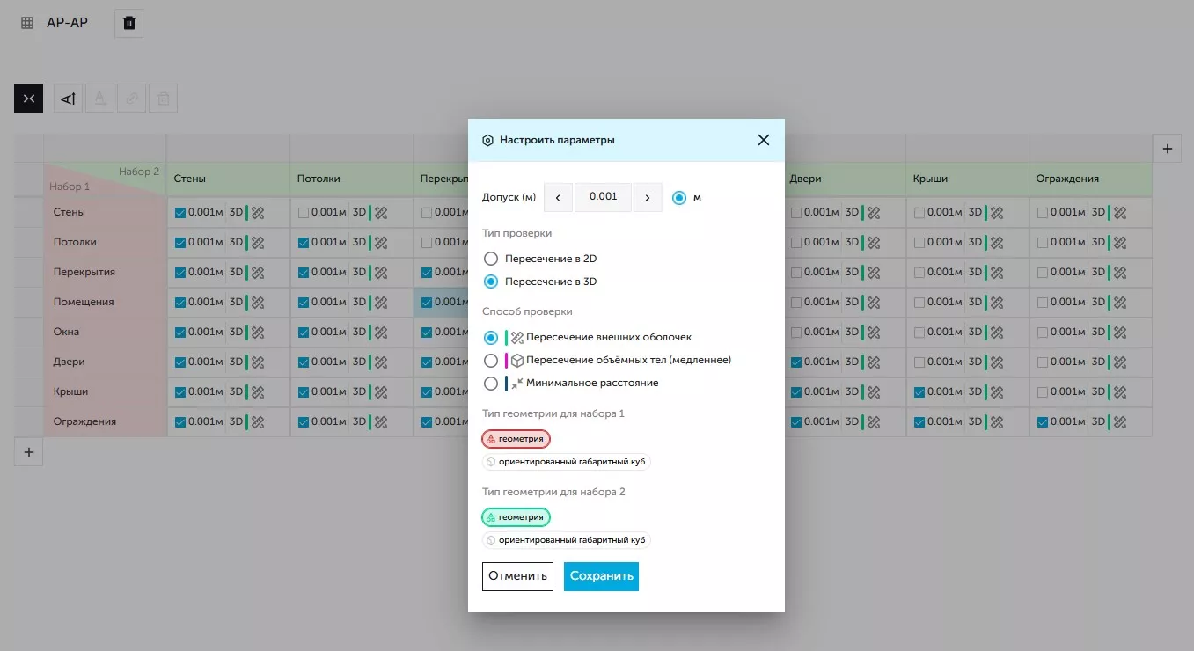Choose the Минимальное расстояние check method
Screen dimensions: 1194x651
click(x=491, y=383)
